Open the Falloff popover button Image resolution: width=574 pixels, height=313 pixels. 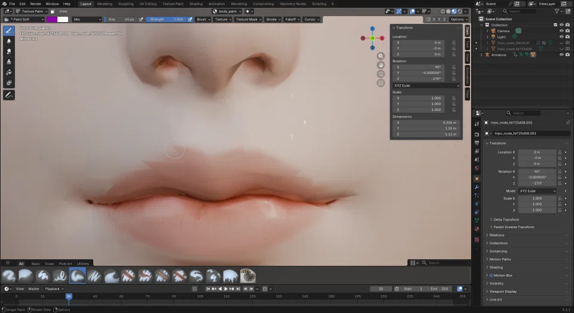point(292,19)
